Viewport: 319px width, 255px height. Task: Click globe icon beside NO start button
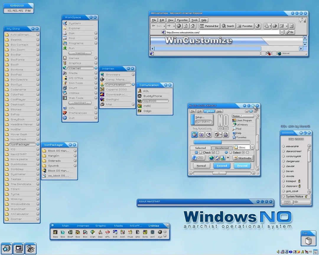pyautogui.click(x=211, y=158)
